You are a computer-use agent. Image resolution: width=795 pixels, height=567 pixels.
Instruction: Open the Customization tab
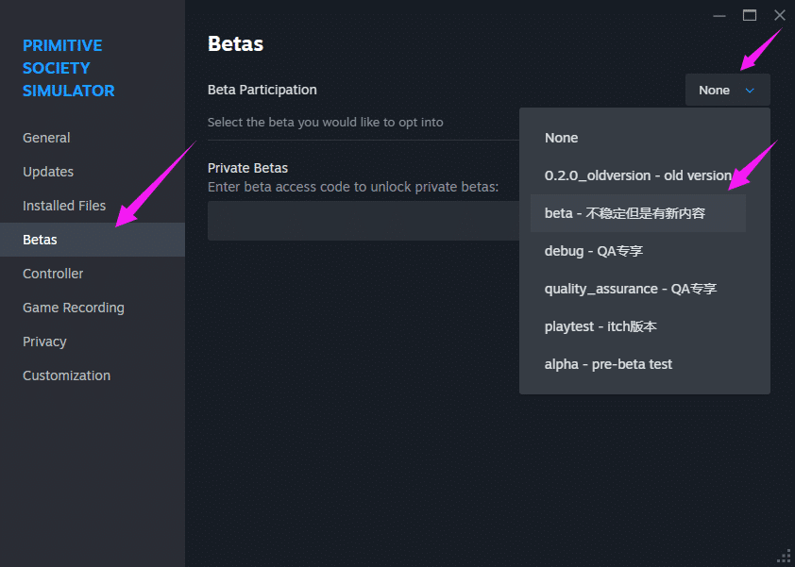point(93,375)
